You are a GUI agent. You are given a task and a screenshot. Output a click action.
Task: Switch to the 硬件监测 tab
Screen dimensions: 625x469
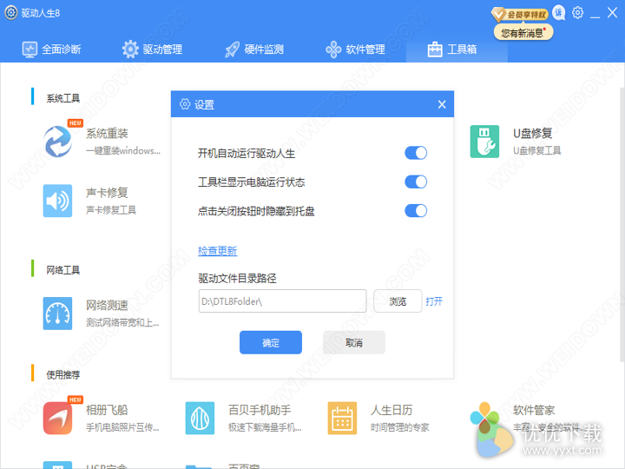(x=254, y=50)
